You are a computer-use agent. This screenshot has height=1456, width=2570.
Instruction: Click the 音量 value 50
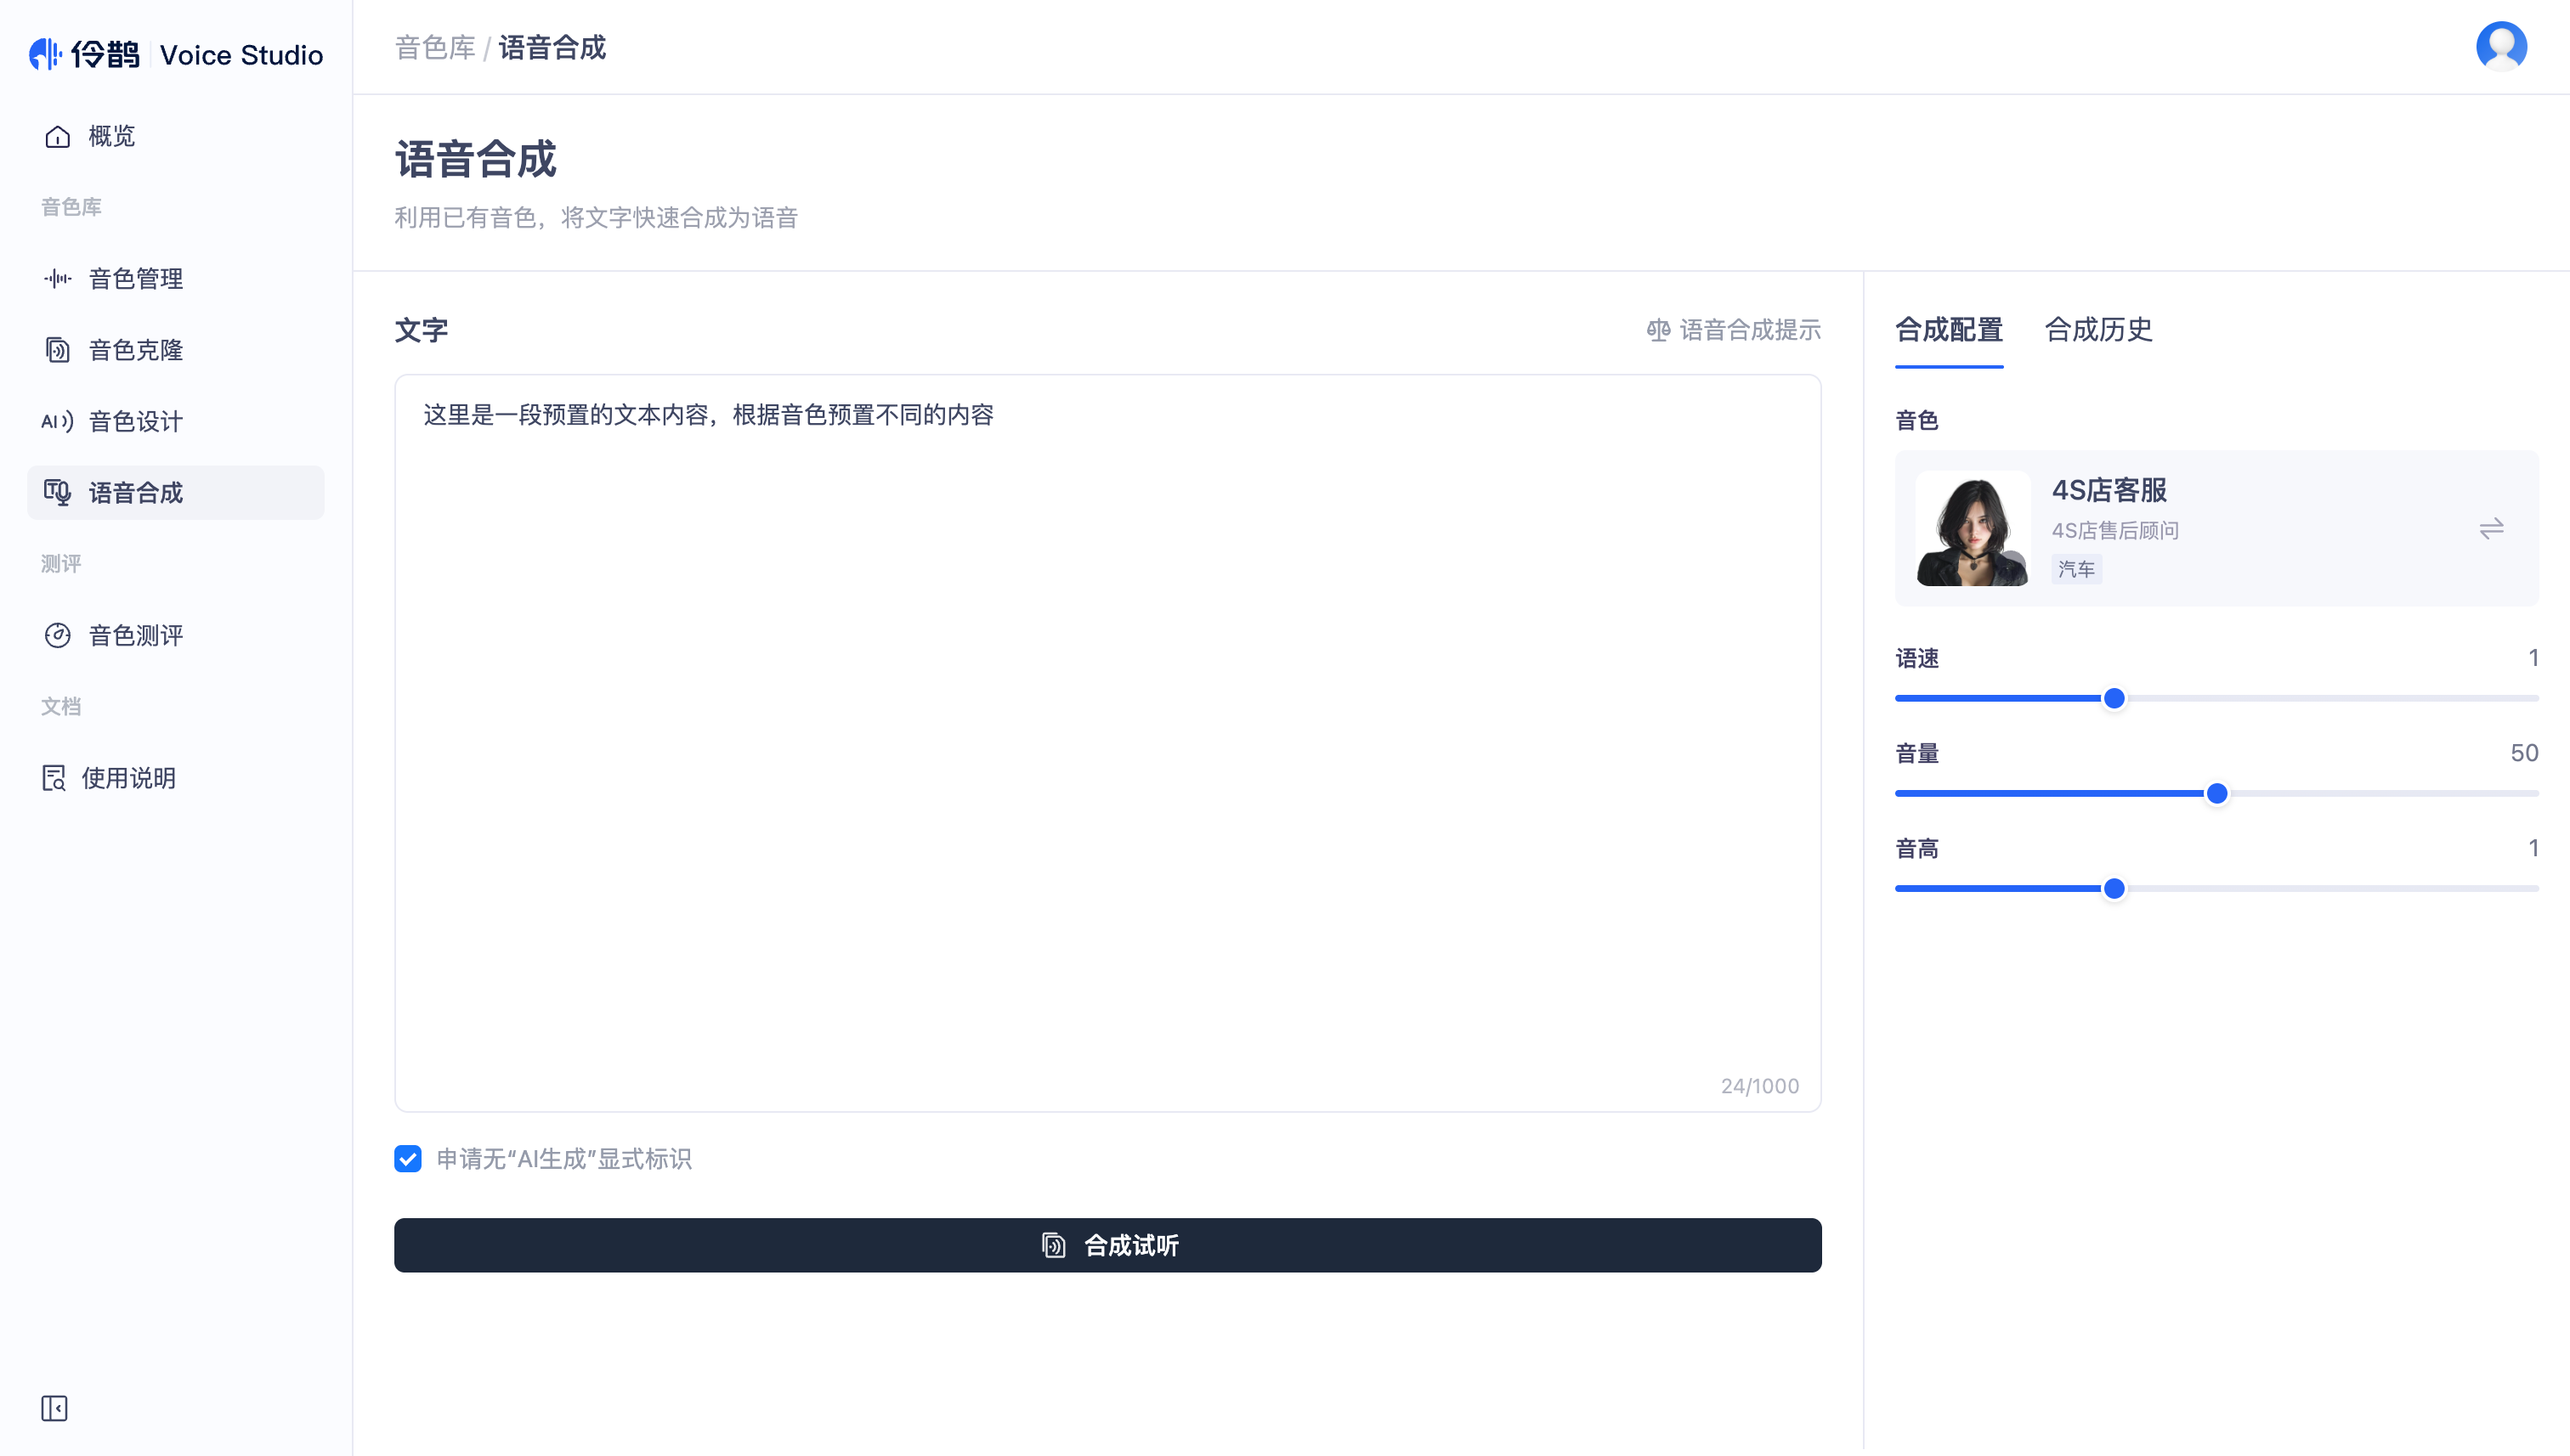2524,753
